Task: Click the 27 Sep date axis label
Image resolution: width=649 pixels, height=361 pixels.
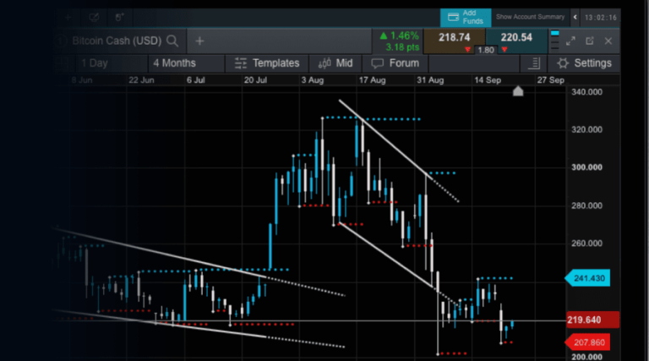Action: coord(550,80)
